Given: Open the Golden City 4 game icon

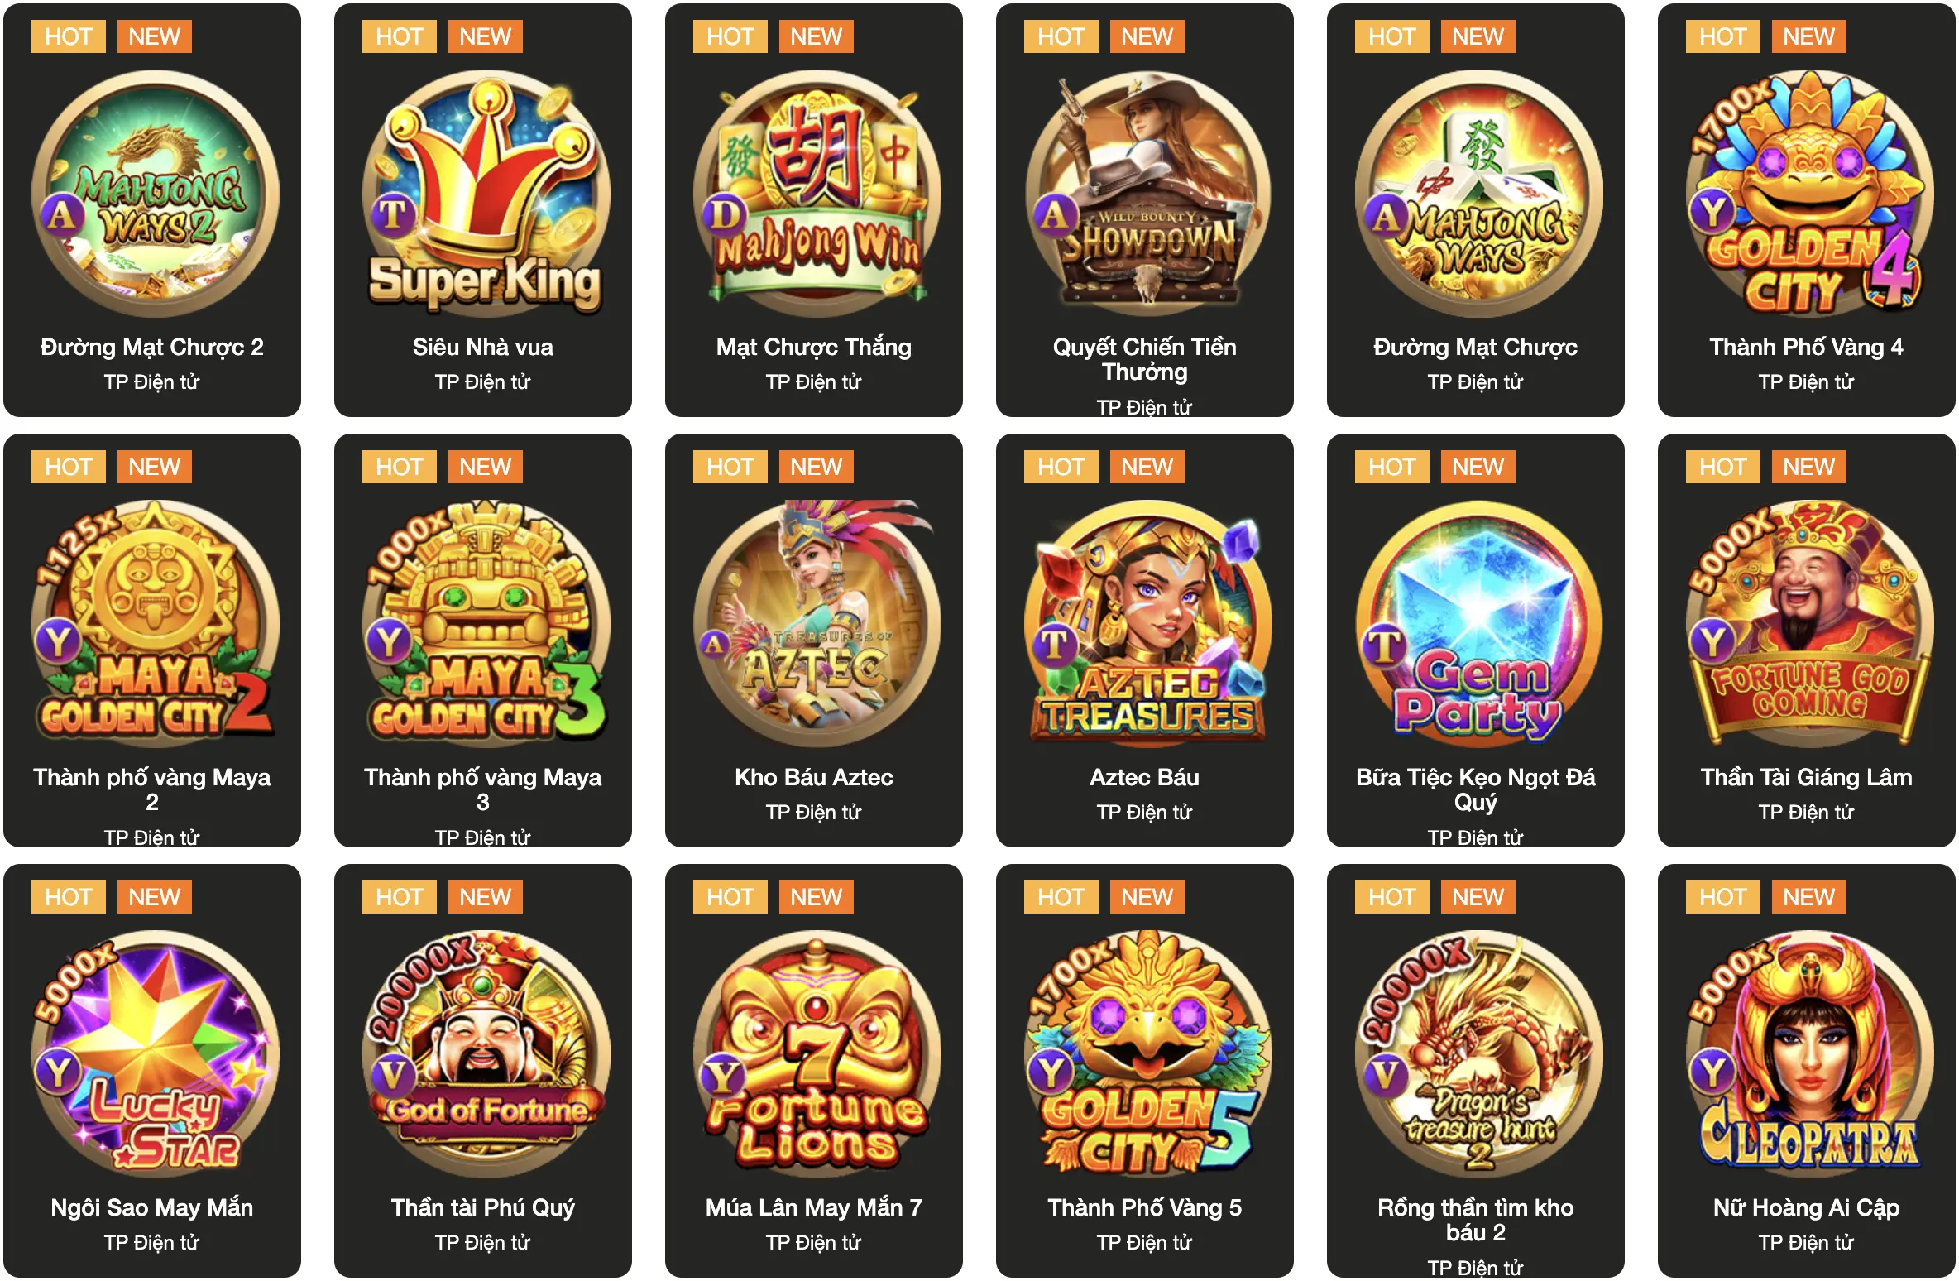Looking at the screenshot, I should click(1810, 194).
